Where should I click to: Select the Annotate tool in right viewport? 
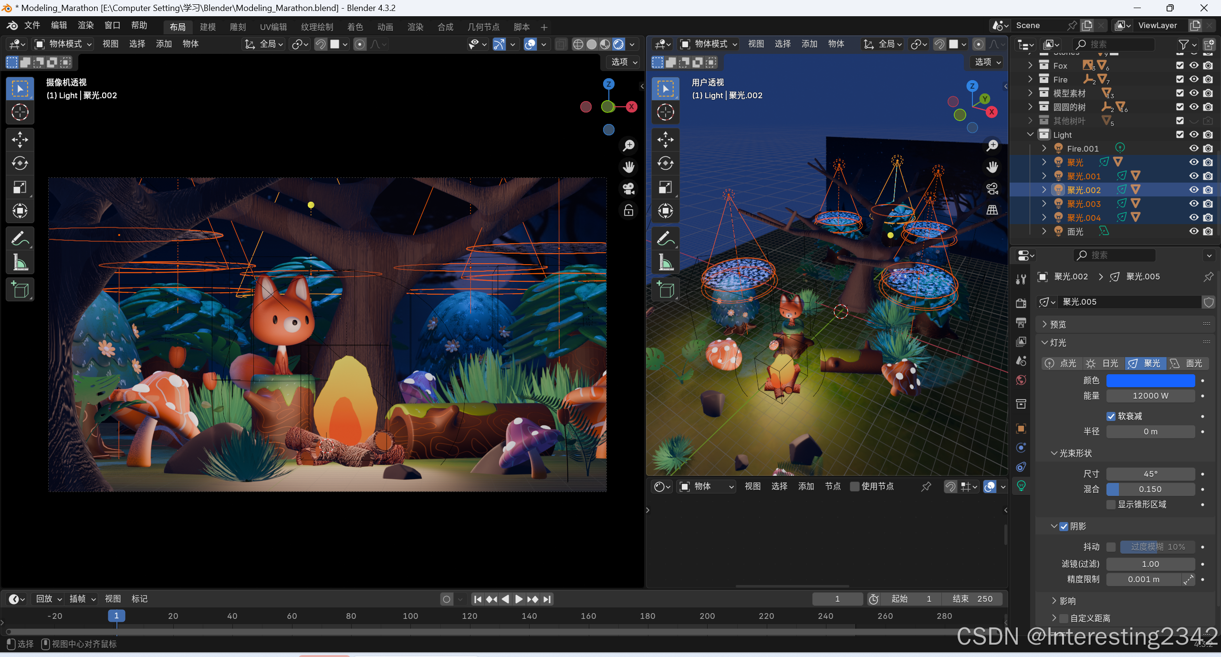[665, 238]
